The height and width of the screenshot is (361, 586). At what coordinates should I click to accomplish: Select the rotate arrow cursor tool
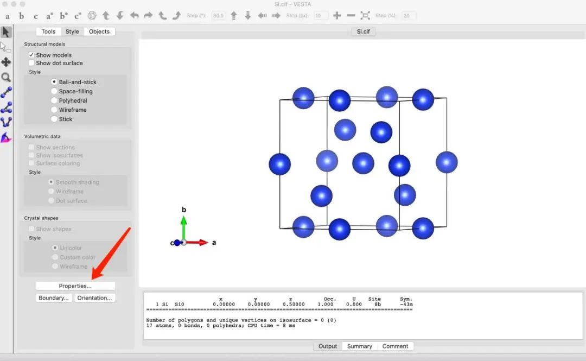coord(6,33)
